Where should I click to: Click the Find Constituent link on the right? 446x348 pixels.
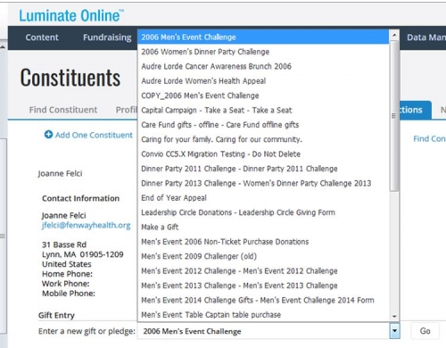pos(429,138)
